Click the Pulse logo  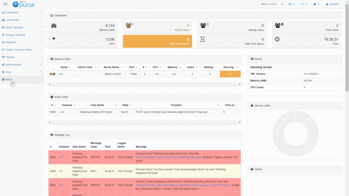tap(24, 4)
